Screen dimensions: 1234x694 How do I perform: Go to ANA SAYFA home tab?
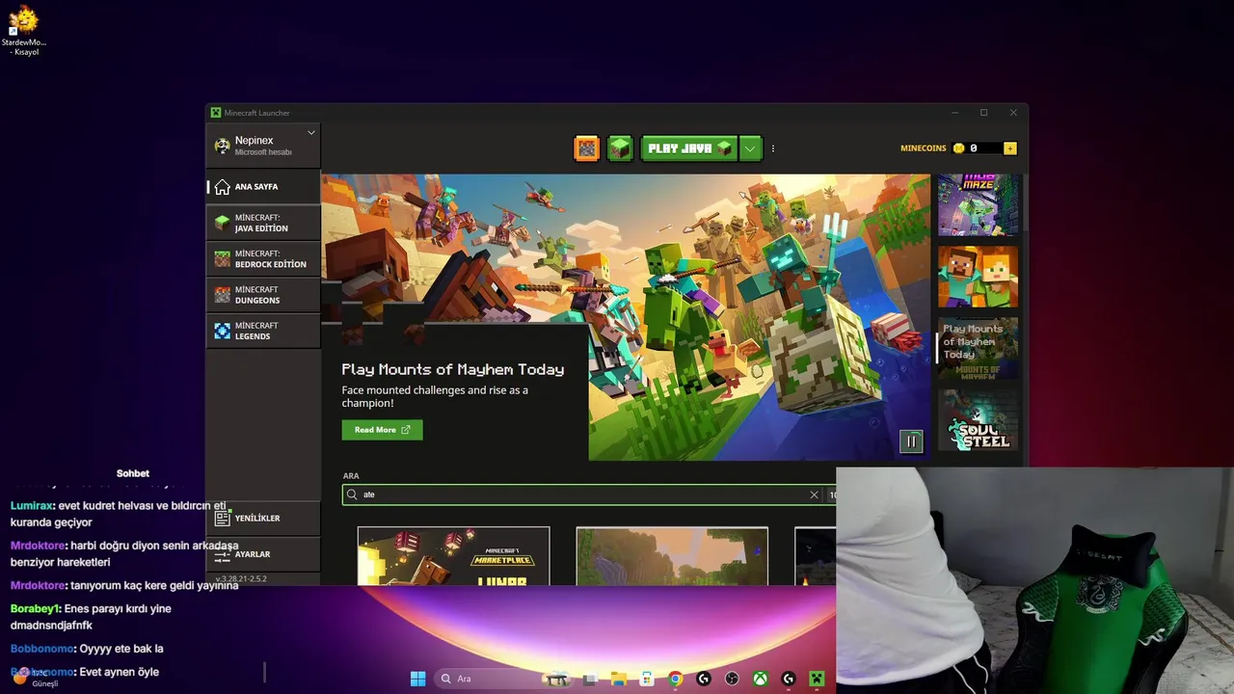(263, 187)
